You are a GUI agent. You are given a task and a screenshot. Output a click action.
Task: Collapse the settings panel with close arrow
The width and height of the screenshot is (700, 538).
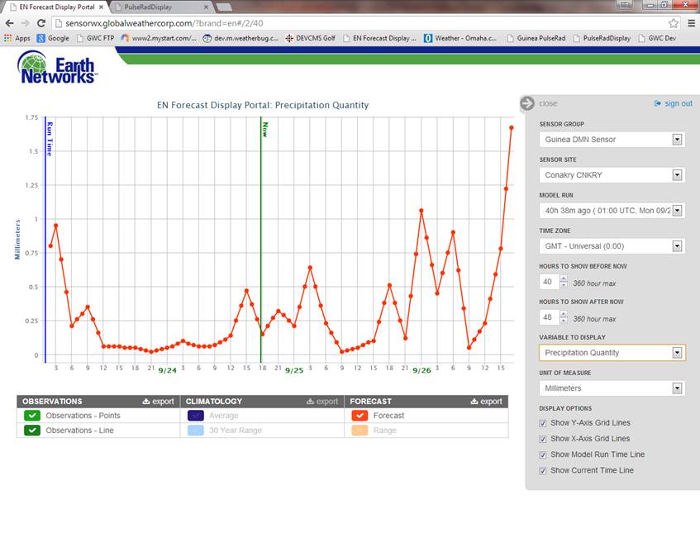[527, 103]
